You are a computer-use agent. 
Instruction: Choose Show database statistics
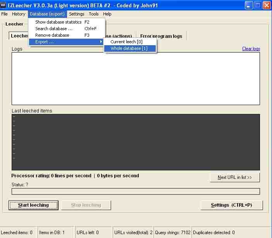pos(66,22)
